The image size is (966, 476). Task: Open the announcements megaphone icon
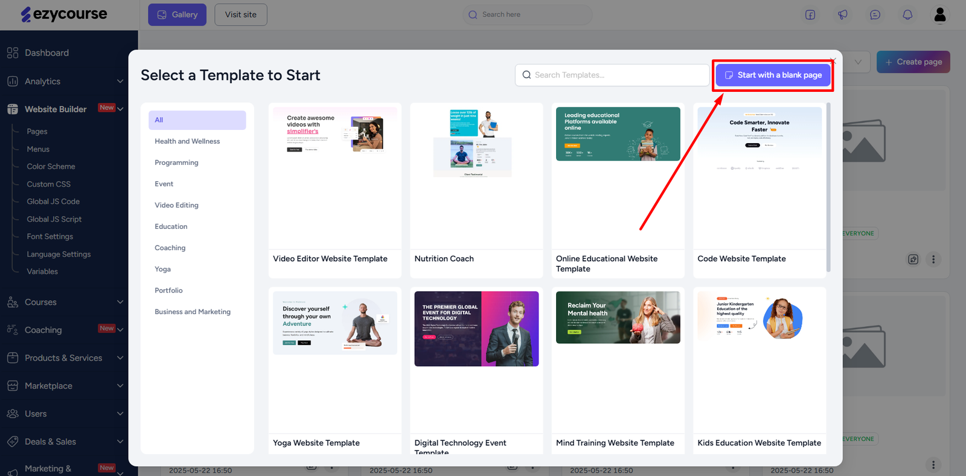click(843, 14)
